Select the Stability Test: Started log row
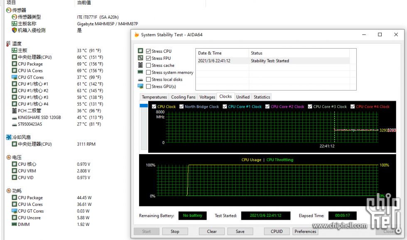407x240 pixels. (272, 61)
